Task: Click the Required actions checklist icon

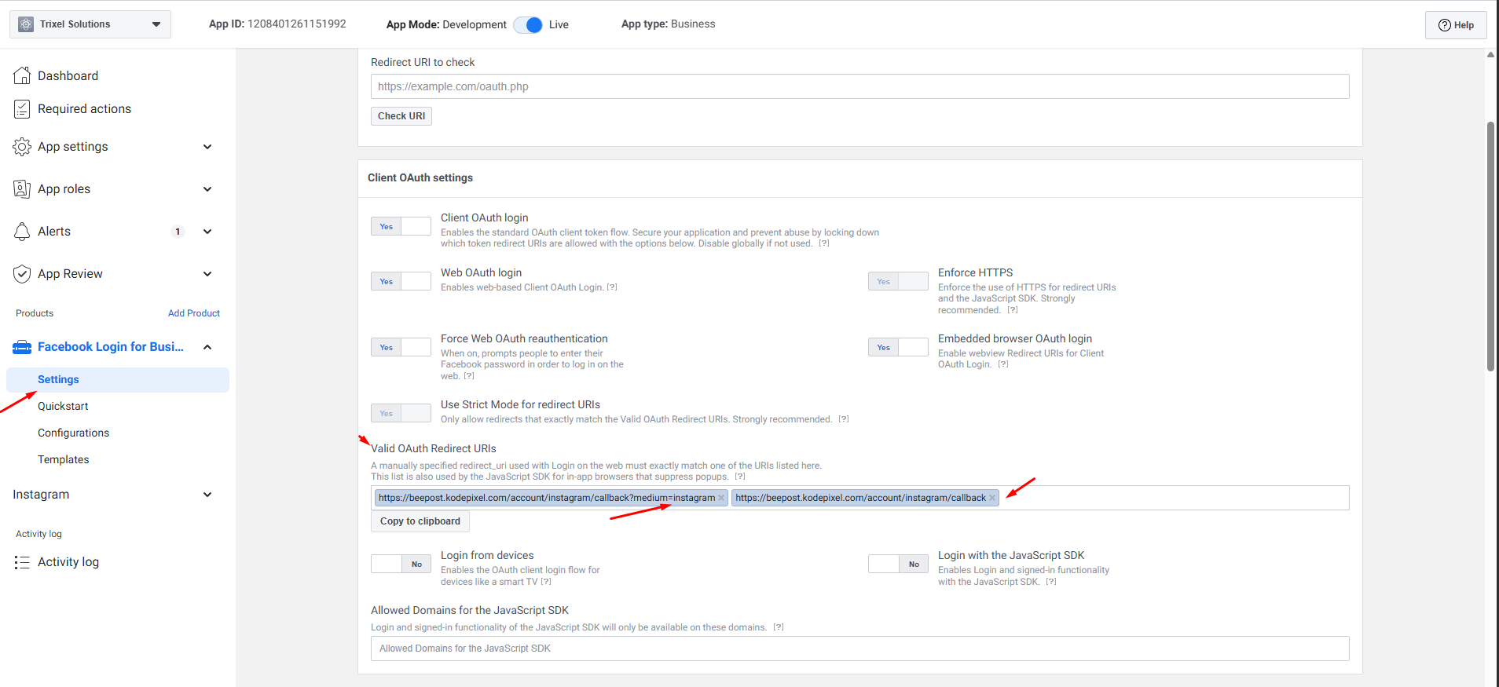Action: point(22,109)
